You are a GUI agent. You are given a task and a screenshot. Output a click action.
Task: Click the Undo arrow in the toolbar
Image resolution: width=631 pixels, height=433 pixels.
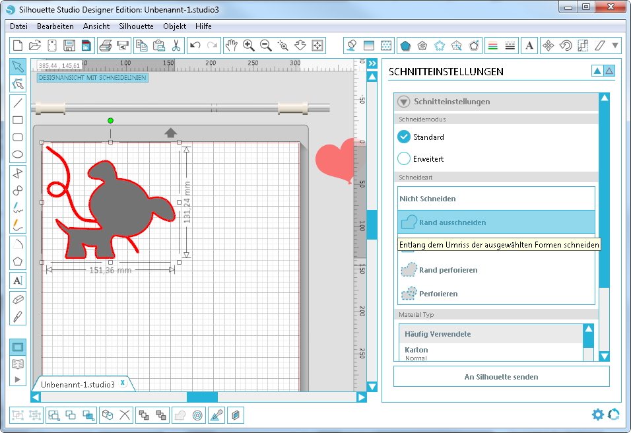pos(195,46)
